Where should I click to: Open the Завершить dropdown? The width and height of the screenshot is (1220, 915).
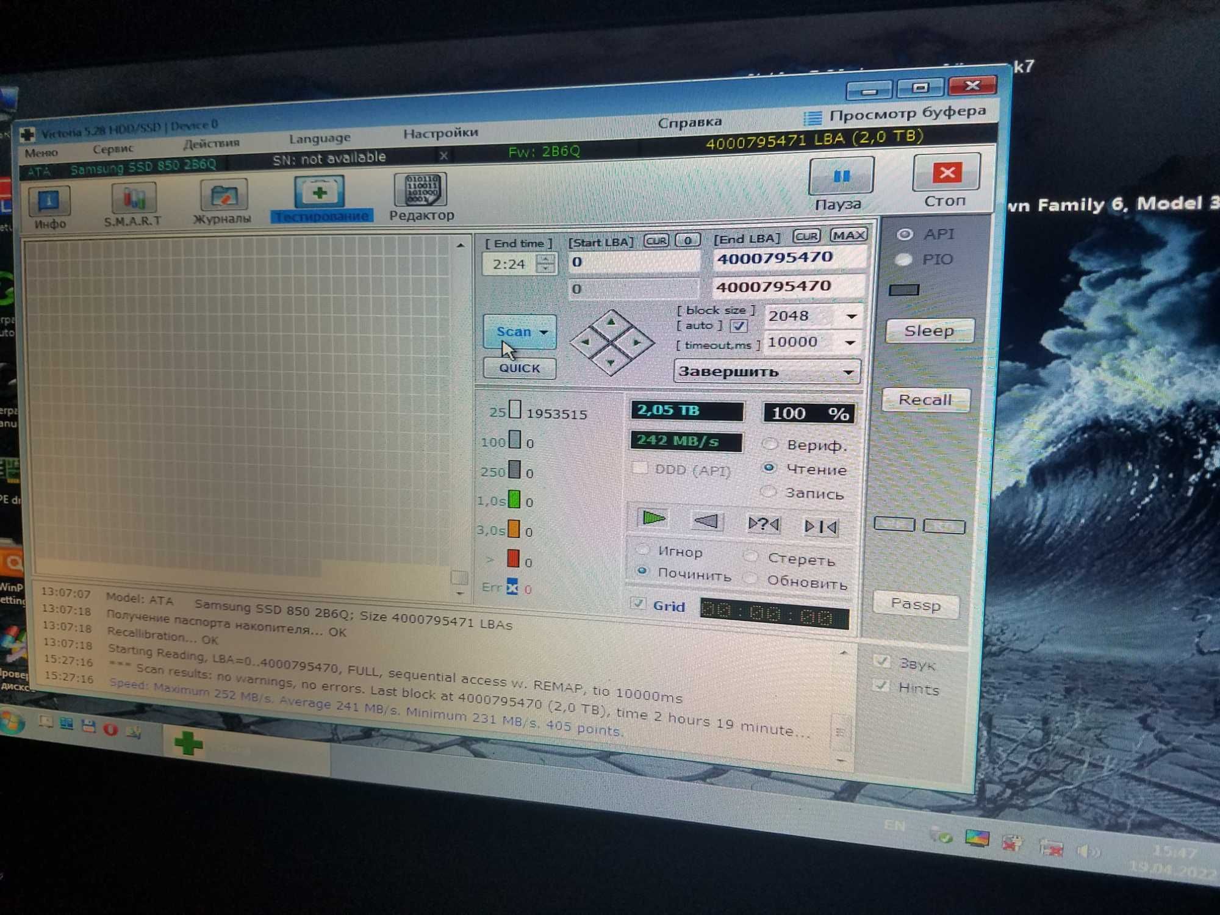pyautogui.click(x=767, y=371)
